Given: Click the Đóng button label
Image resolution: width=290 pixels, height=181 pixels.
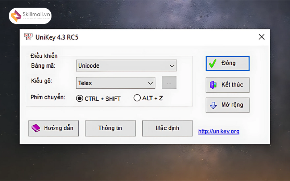Looking at the screenshot, I should click(228, 63).
